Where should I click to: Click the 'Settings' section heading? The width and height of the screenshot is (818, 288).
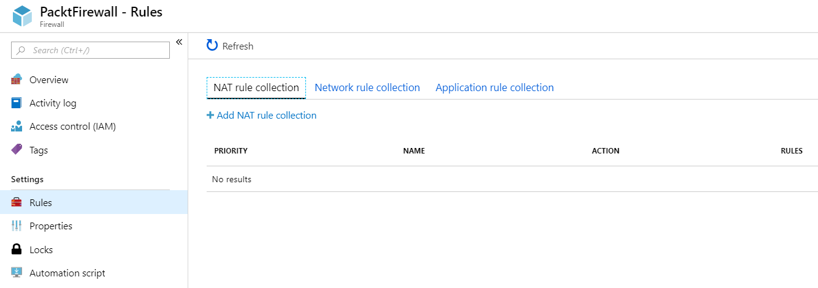(x=27, y=179)
